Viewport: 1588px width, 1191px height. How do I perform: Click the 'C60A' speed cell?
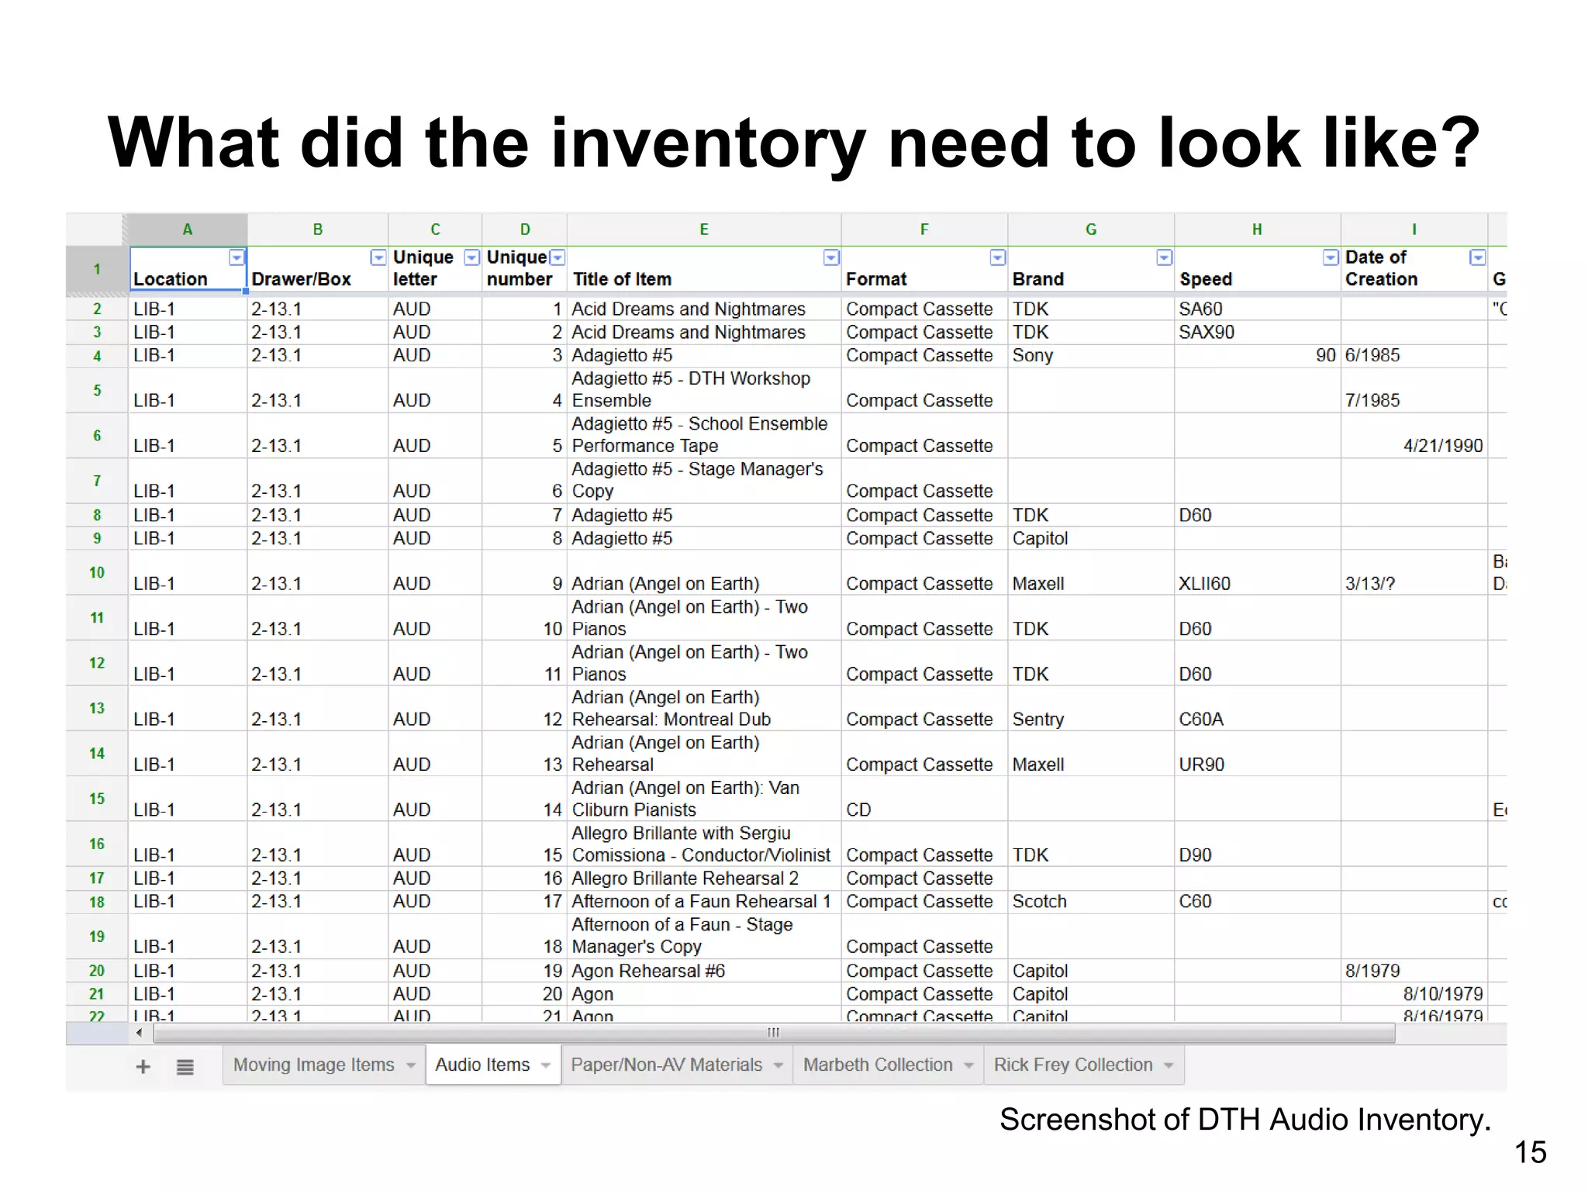pyautogui.click(x=1257, y=708)
